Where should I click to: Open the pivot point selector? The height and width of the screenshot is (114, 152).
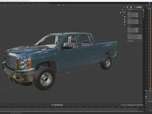56,5
